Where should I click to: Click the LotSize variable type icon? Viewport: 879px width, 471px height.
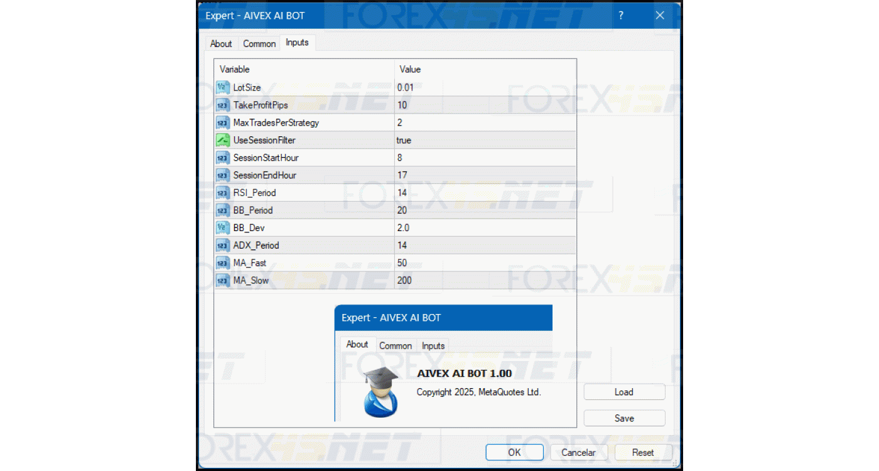point(222,88)
